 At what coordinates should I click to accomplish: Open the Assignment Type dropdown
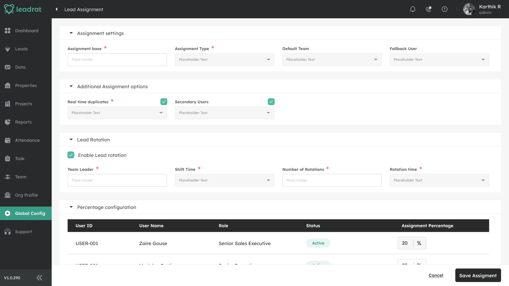[224, 59]
